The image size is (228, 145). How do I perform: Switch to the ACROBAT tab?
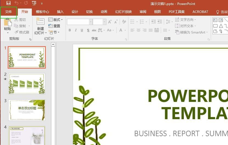[x=200, y=12]
